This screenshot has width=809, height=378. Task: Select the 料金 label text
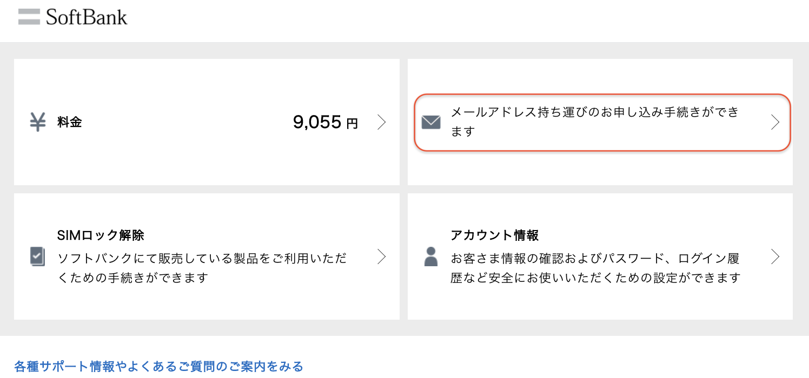69,122
